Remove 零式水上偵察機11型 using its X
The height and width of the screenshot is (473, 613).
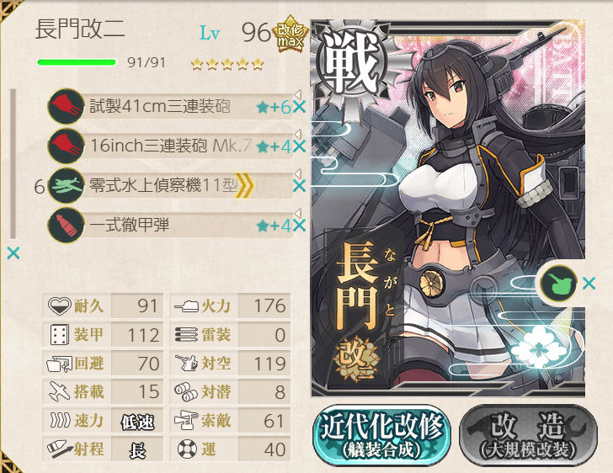299,186
